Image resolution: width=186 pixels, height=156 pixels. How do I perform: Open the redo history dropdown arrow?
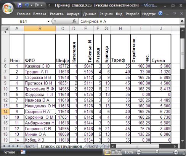point(42,5)
